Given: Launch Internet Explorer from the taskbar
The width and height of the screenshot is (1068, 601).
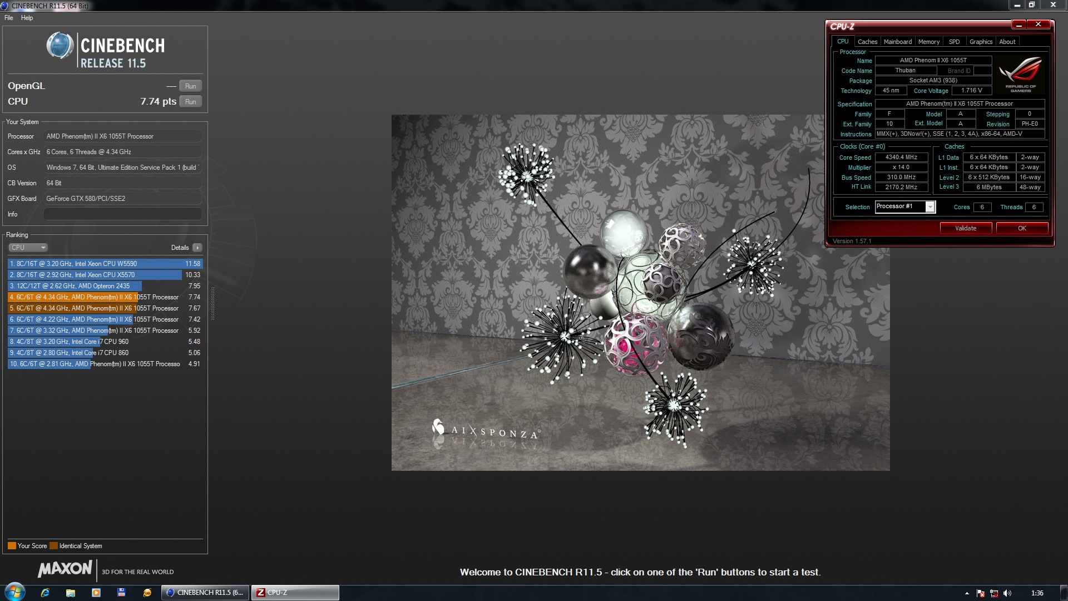Looking at the screenshot, I should [x=45, y=593].
